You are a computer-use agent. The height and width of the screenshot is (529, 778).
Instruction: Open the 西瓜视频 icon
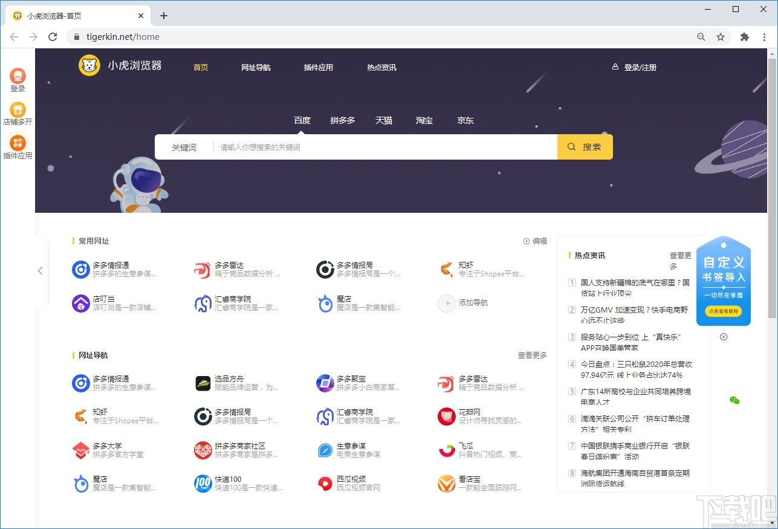click(x=324, y=484)
